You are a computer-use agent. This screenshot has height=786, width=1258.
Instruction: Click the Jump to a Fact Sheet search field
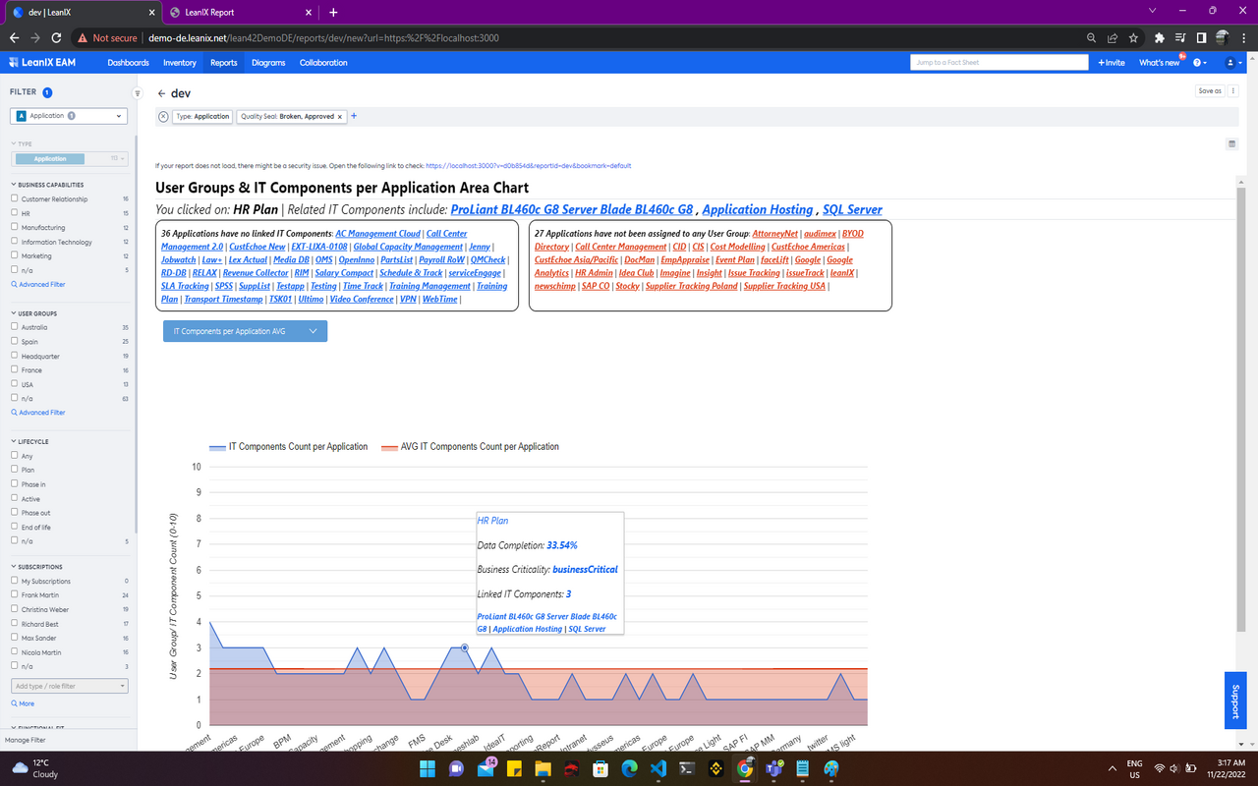tap(999, 62)
